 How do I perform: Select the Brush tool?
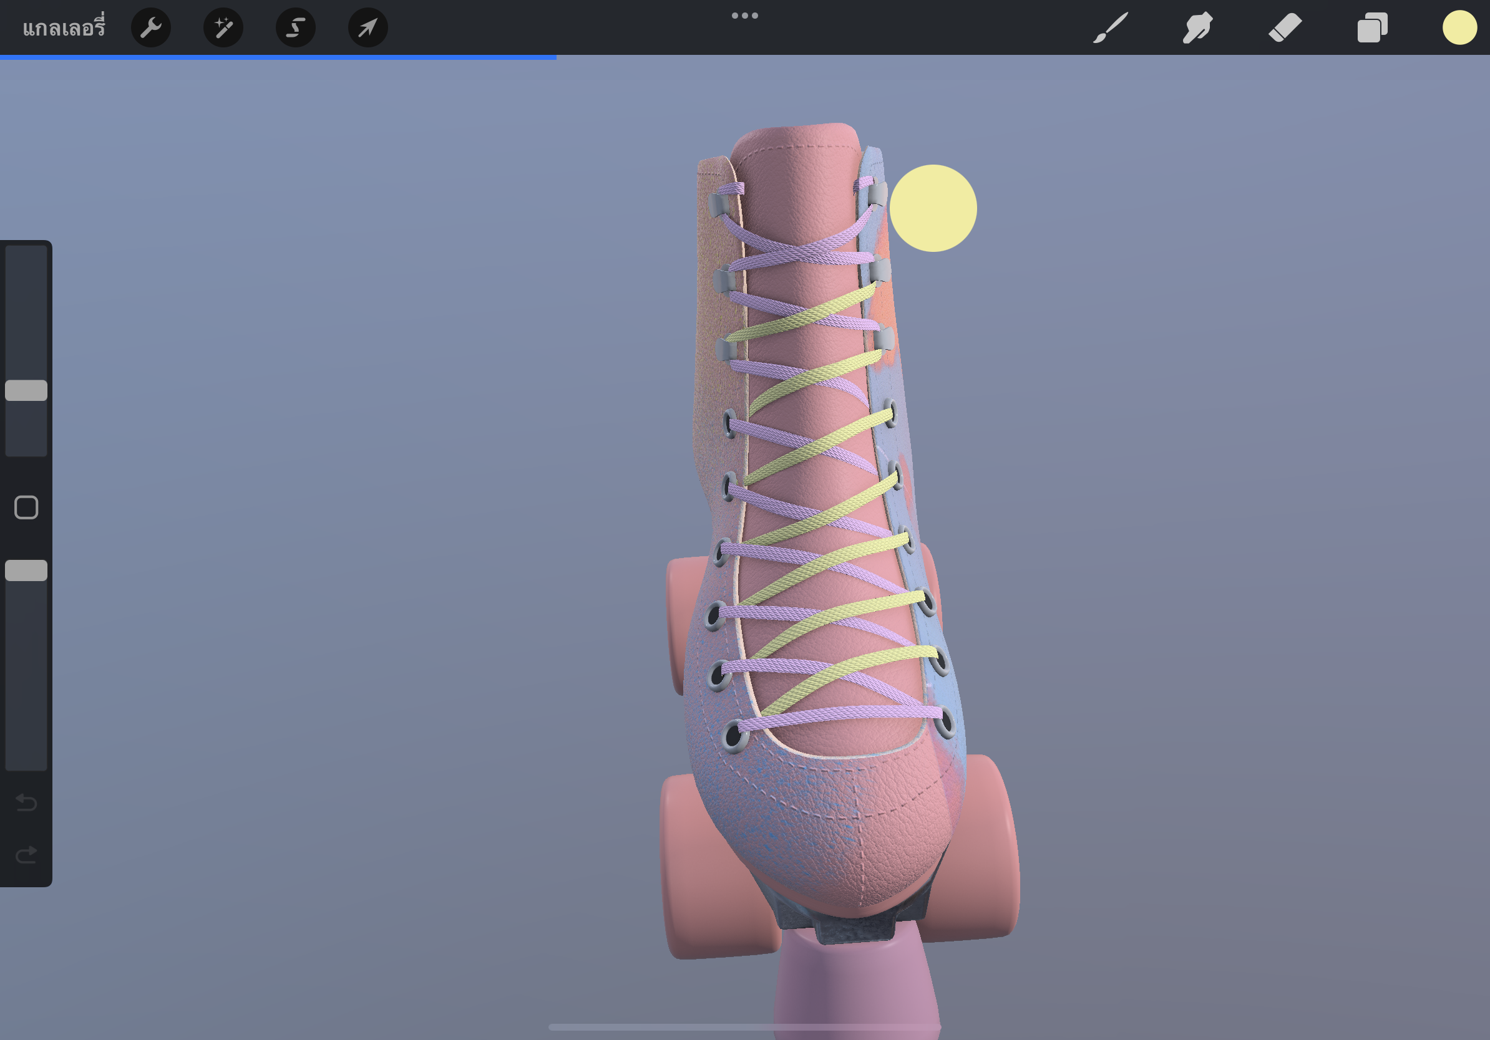1111,28
